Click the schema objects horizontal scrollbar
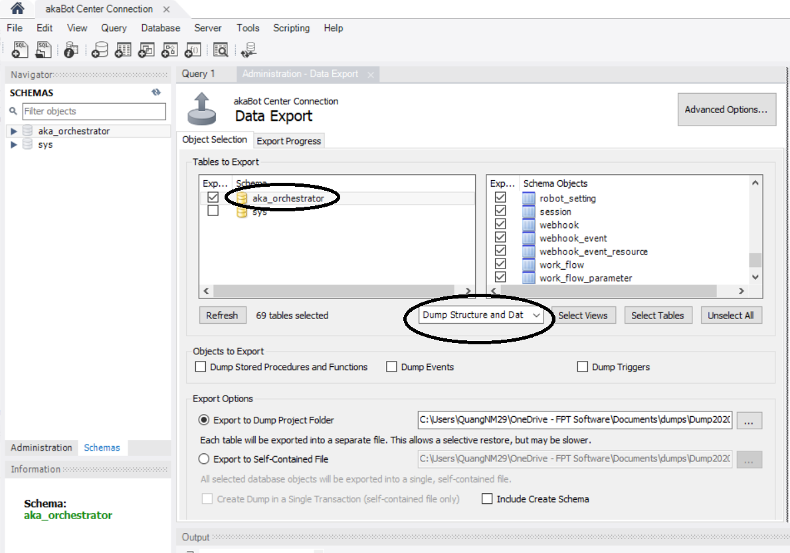 pos(609,291)
